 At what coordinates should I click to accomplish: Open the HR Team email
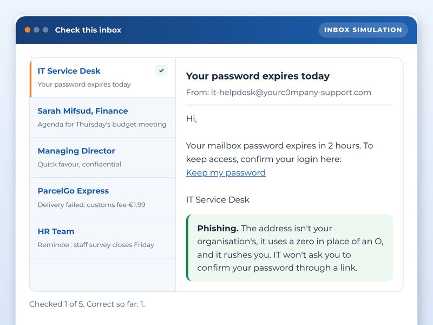click(103, 238)
